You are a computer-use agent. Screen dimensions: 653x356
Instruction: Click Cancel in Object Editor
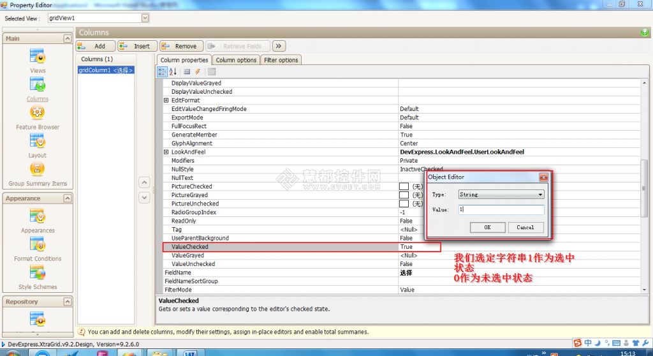coord(525,227)
